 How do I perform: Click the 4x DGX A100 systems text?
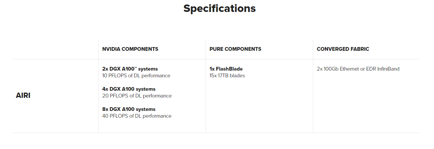pyautogui.click(x=129, y=89)
